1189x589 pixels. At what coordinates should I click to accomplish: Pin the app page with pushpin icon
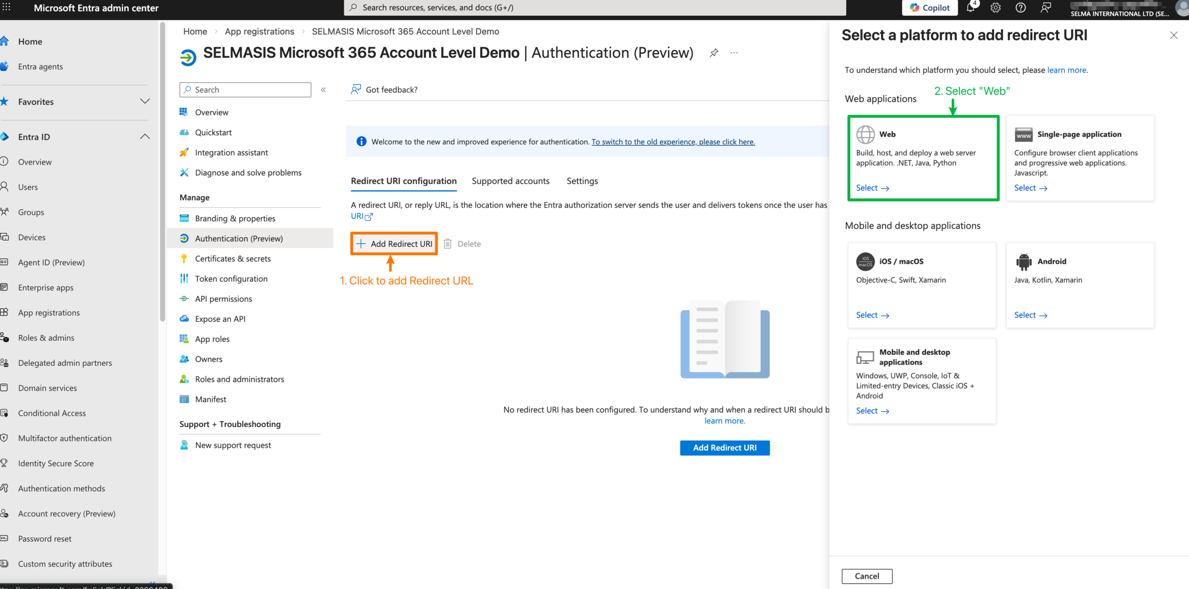pyautogui.click(x=714, y=53)
